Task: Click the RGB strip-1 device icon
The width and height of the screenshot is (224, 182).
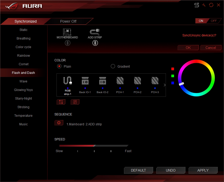Action: tap(67, 81)
